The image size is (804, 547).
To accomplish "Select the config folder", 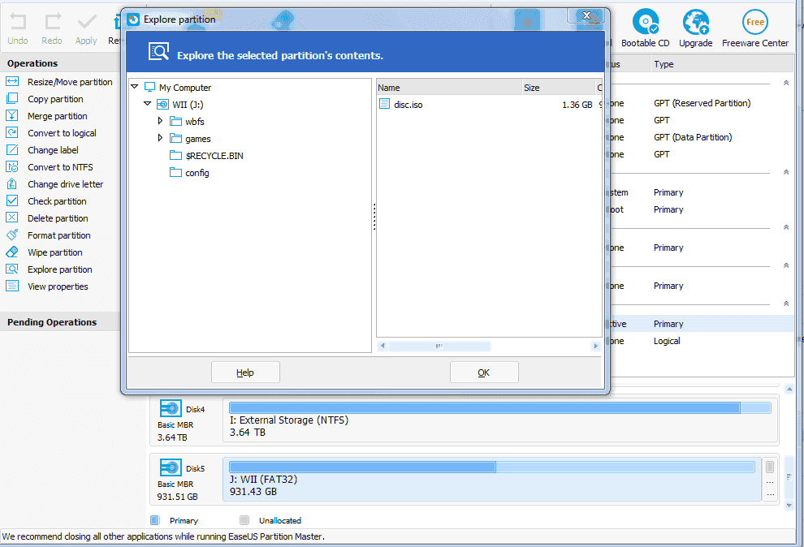I will click(x=197, y=173).
